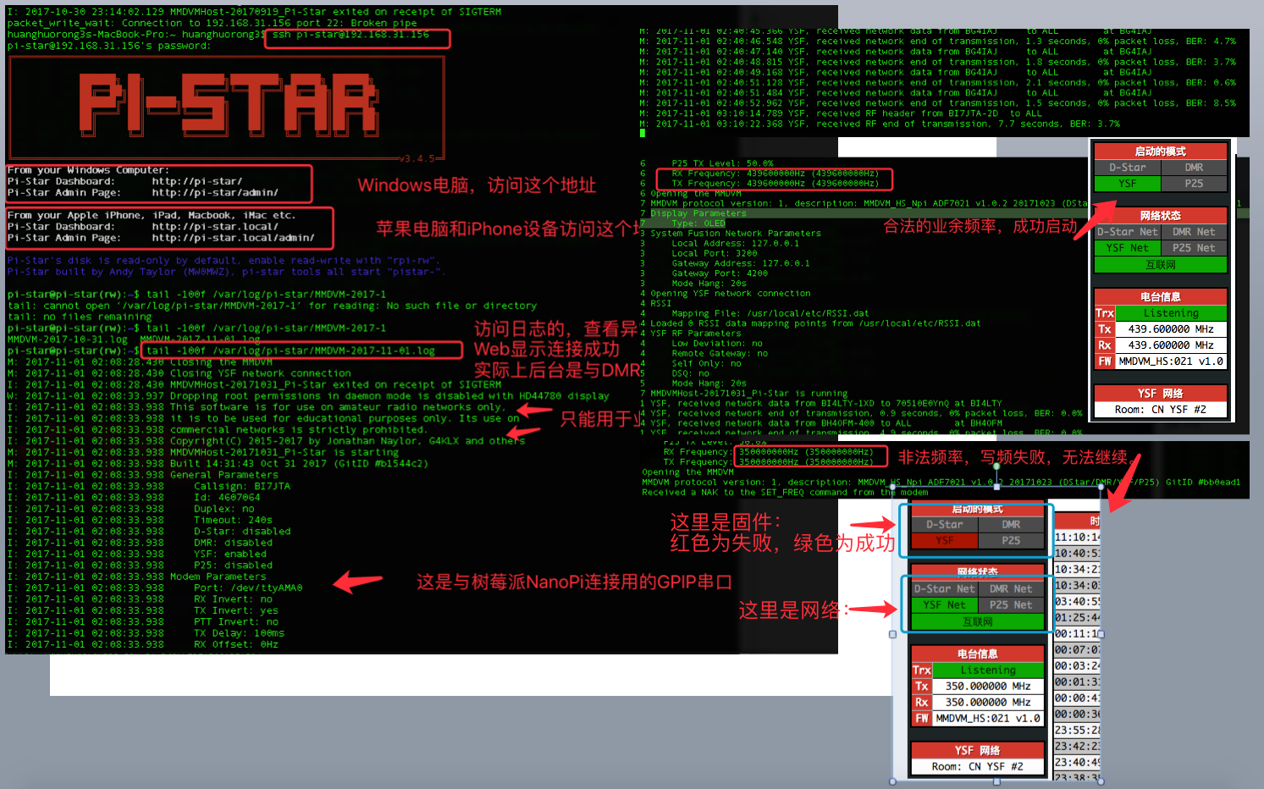Click the time entry starting 23:55
Viewport: 1264px width, 789px height.
click(x=1077, y=731)
